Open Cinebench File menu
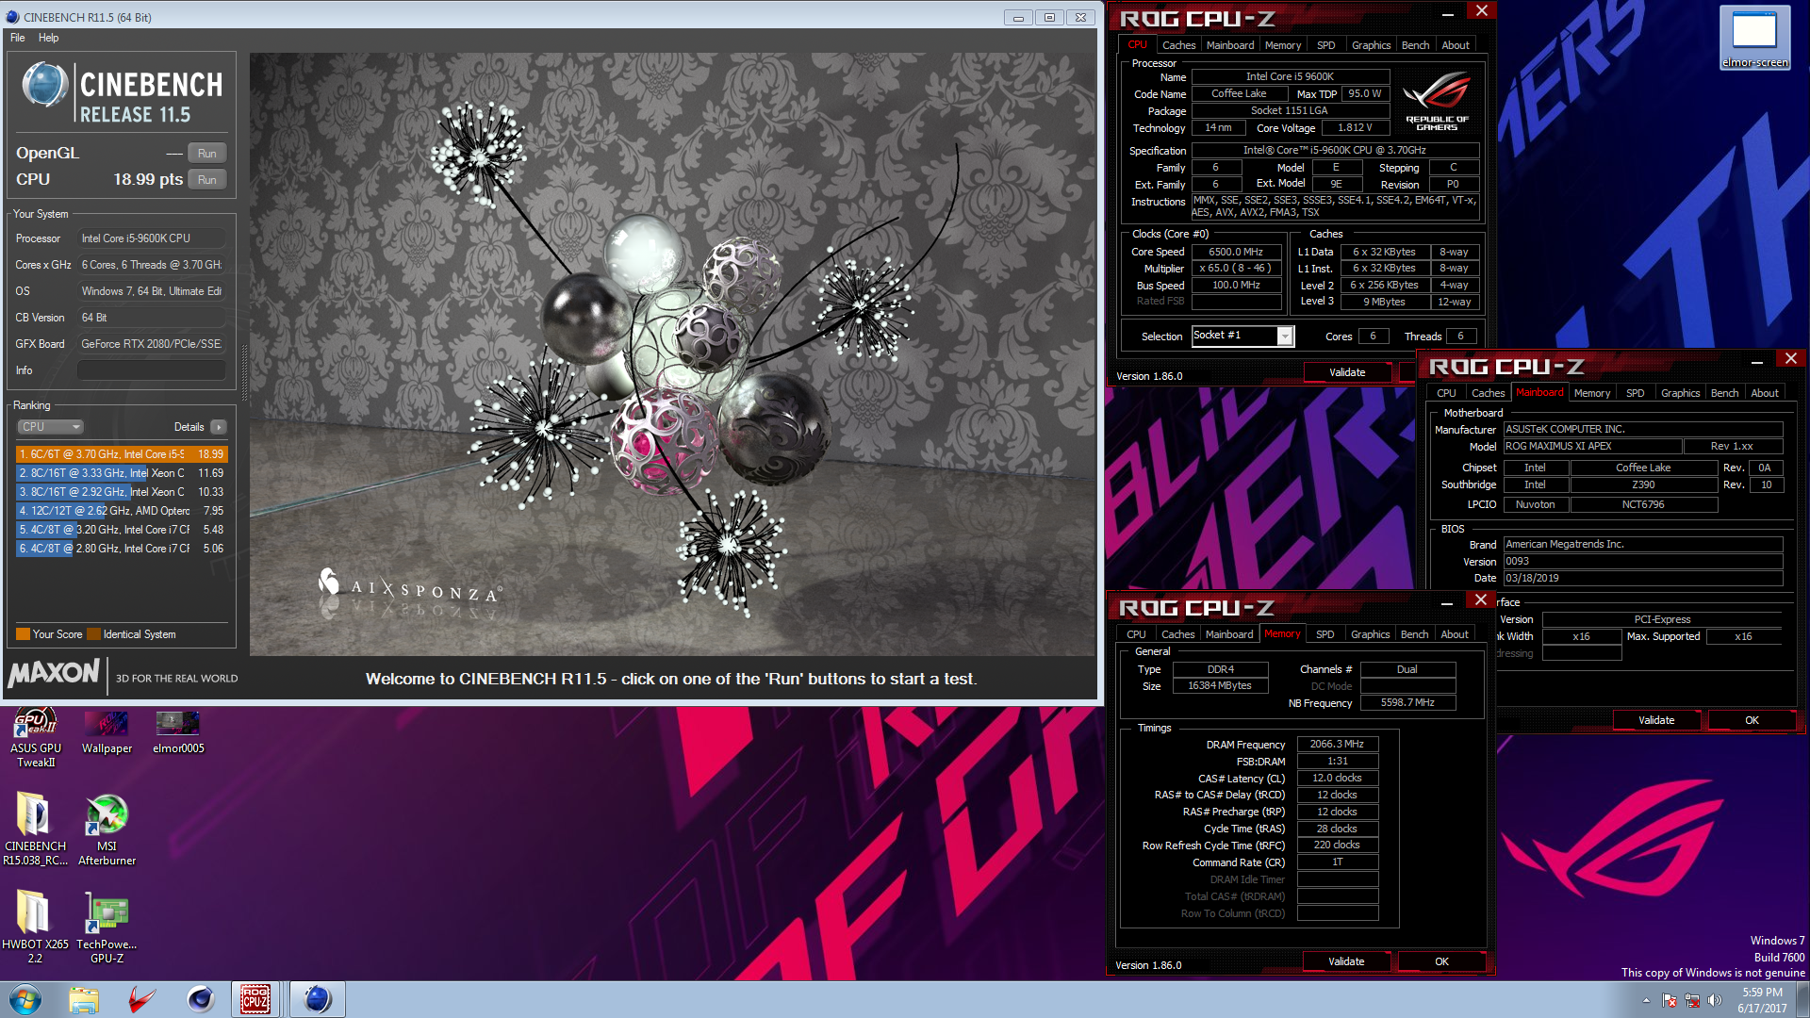This screenshot has width=1810, height=1018. [18, 38]
